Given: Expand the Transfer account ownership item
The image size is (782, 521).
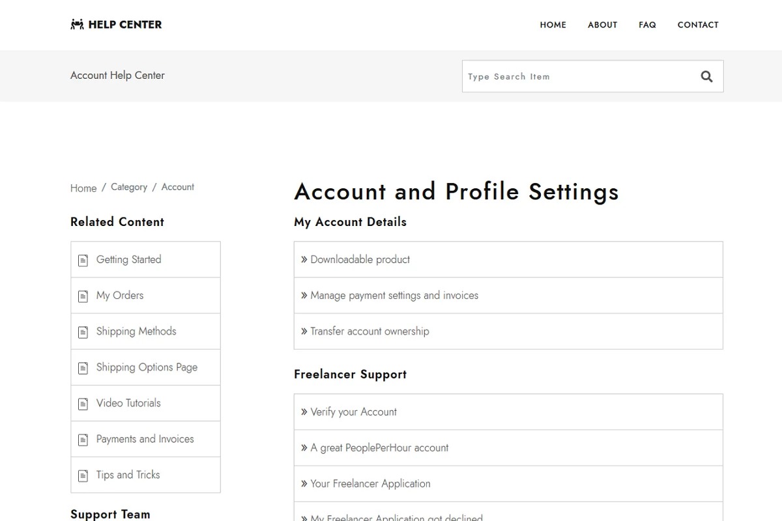Looking at the screenshot, I should click(369, 331).
